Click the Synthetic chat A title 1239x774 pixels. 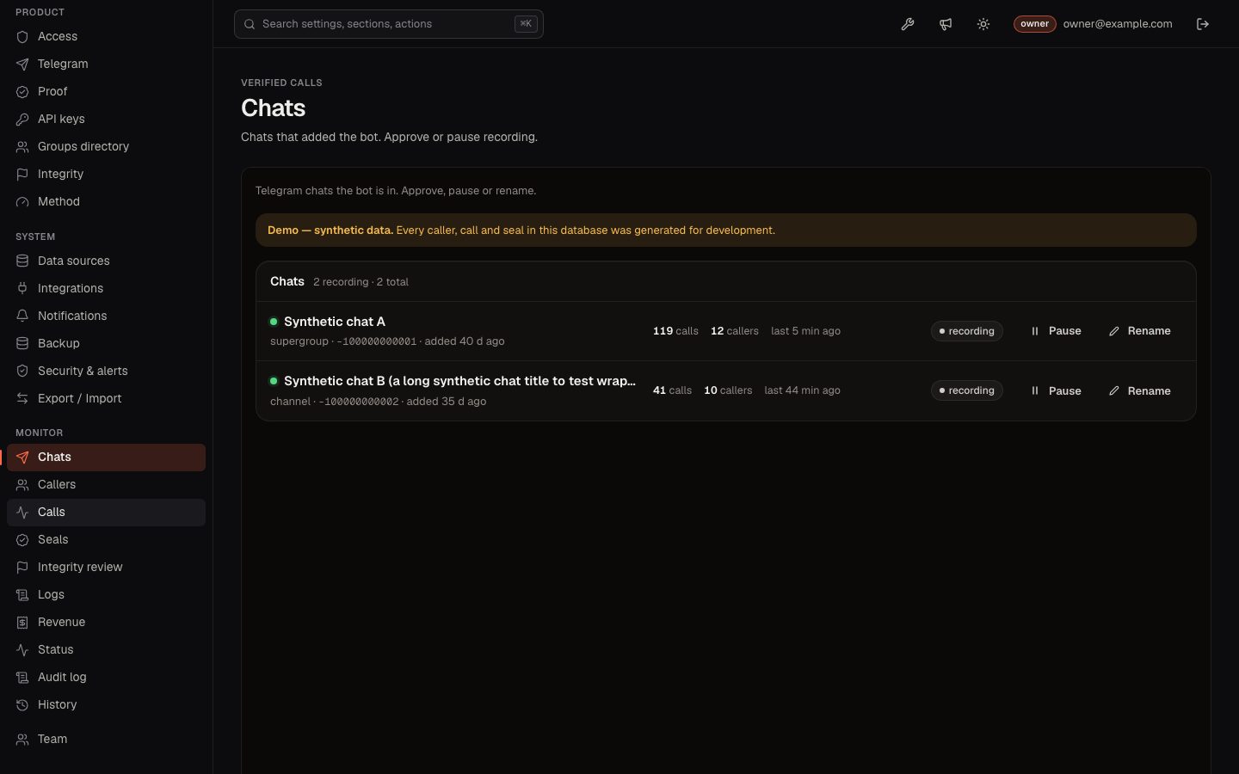click(335, 322)
